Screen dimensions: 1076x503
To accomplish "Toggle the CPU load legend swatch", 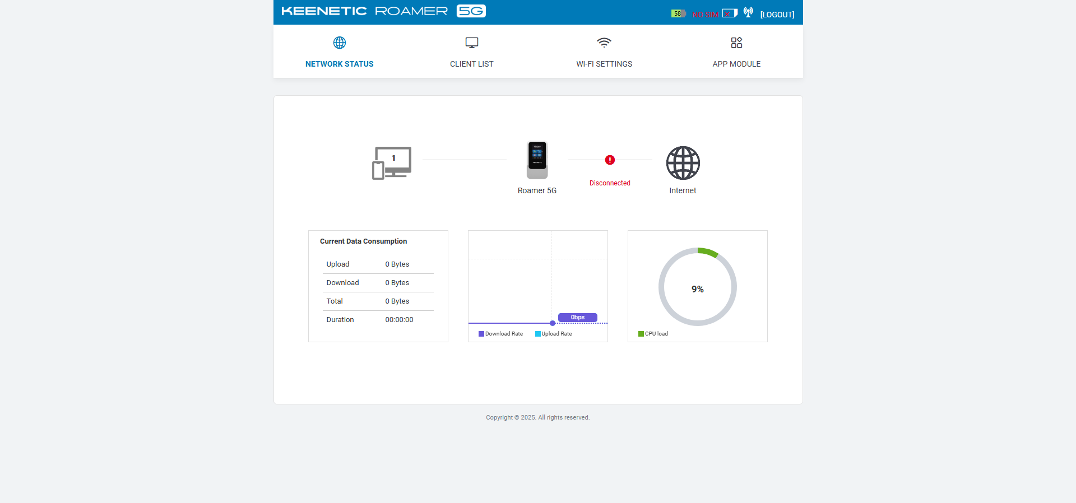I will pyautogui.click(x=641, y=334).
